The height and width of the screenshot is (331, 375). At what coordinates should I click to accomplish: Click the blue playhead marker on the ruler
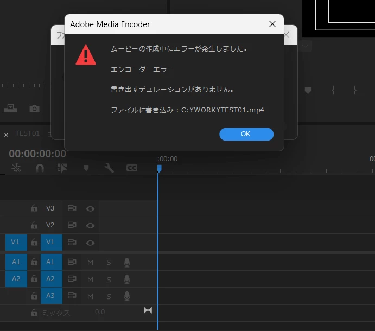(x=159, y=168)
